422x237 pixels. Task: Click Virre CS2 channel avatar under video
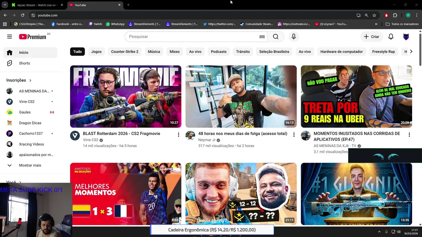(x=75, y=135)
